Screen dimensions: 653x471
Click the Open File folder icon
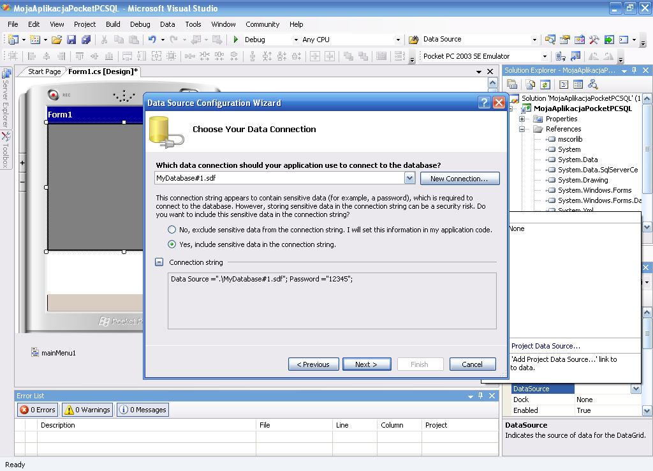[x=57, y=40]
